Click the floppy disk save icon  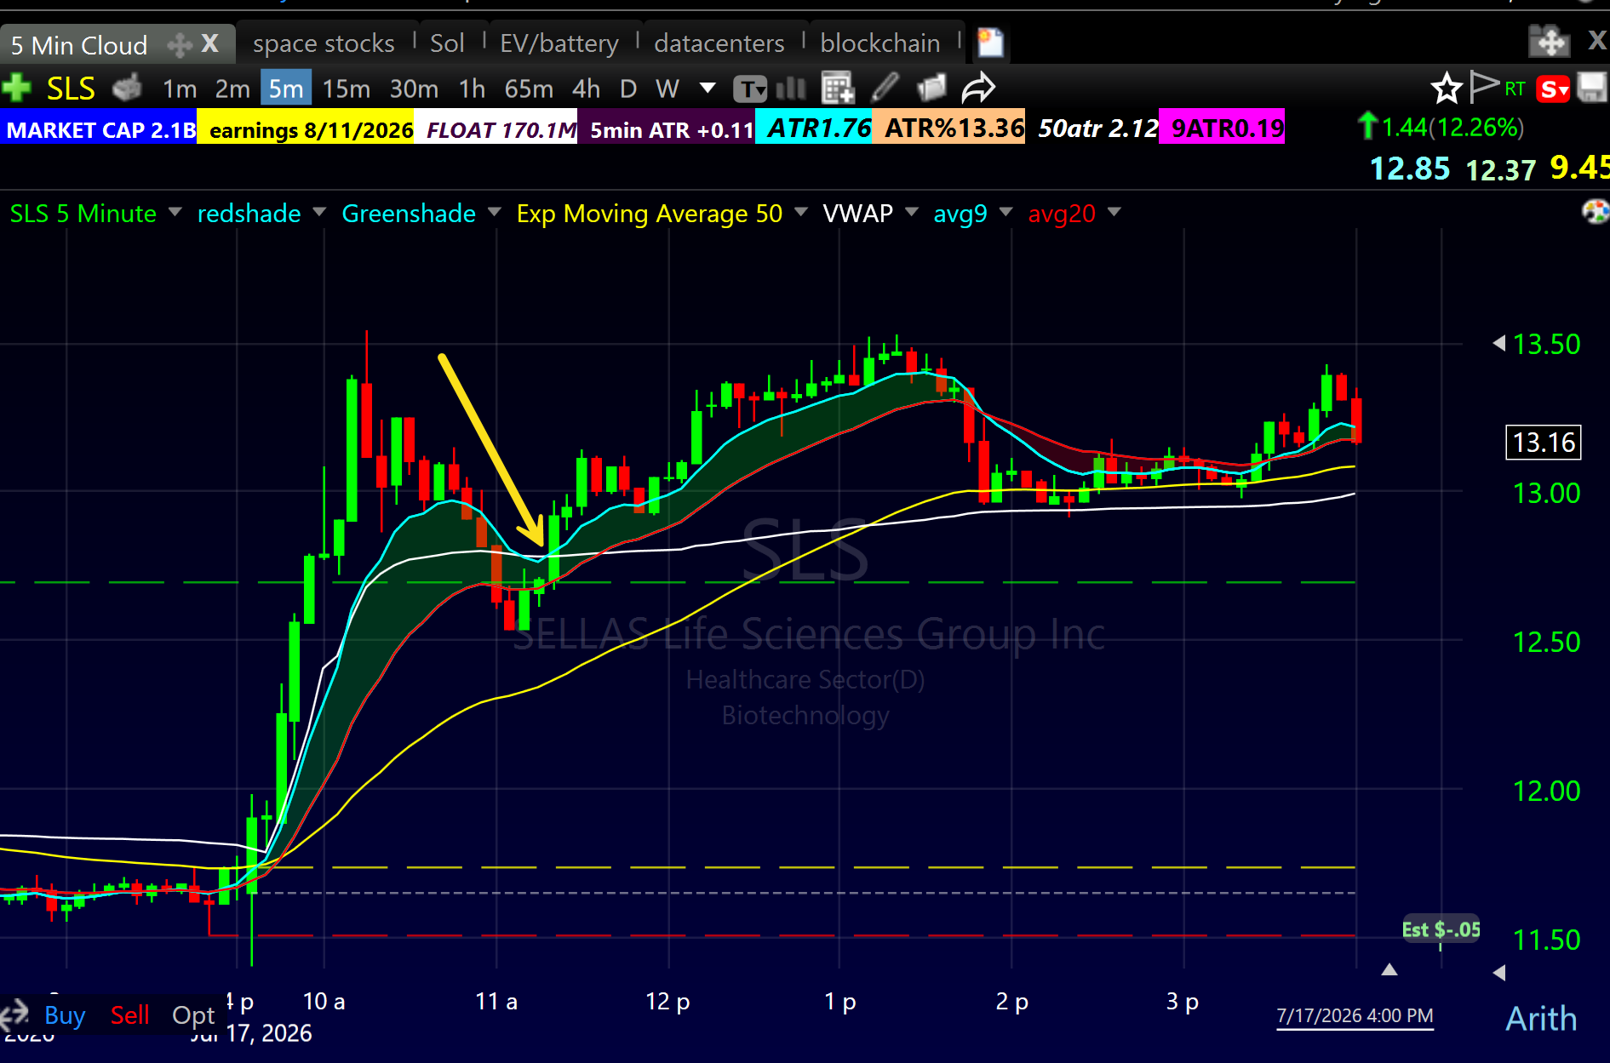(1592, 88)
